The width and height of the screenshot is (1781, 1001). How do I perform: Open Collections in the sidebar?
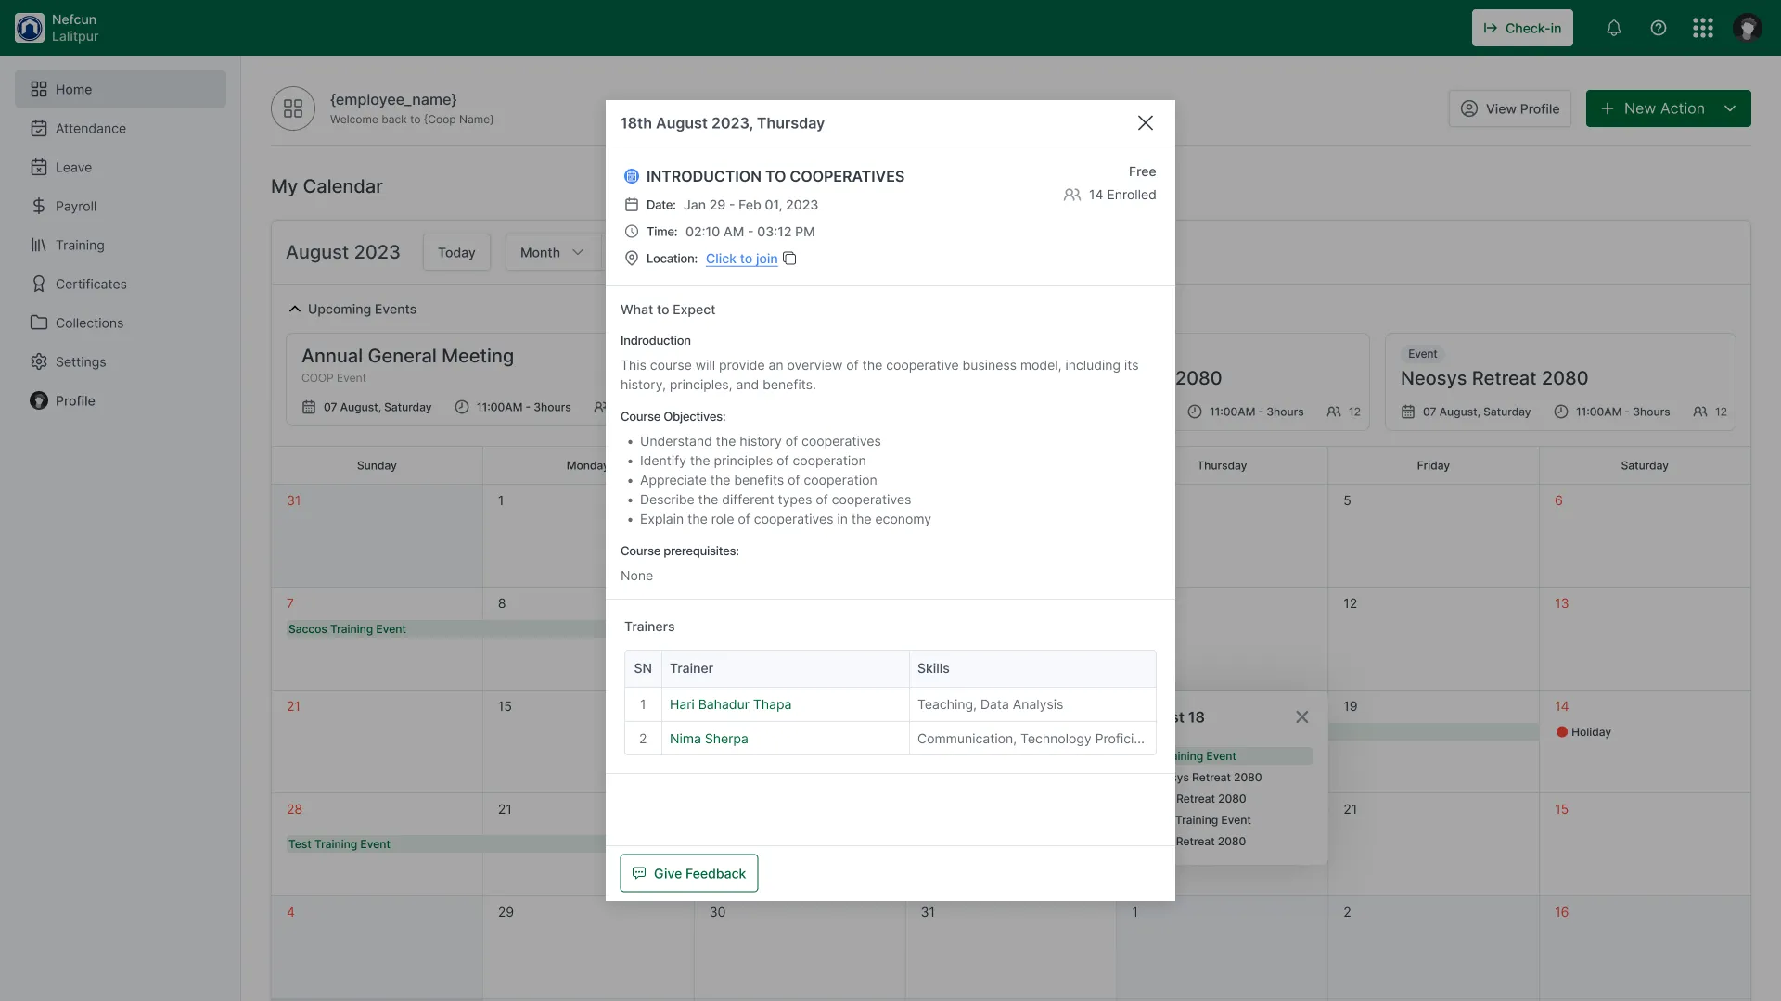coord(121,323)
